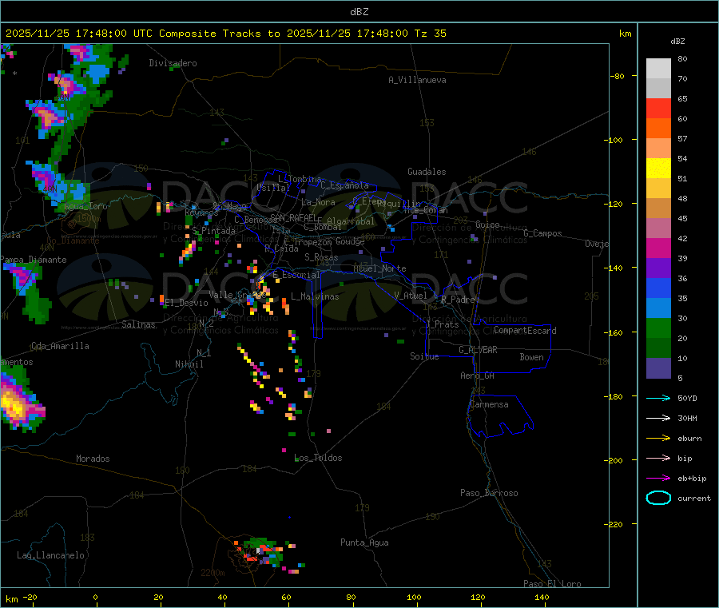This screenshot has height=608, width=719.
Task: Select the bright yellow 51-54 dBZ band
Action: [x=658, y=169]
